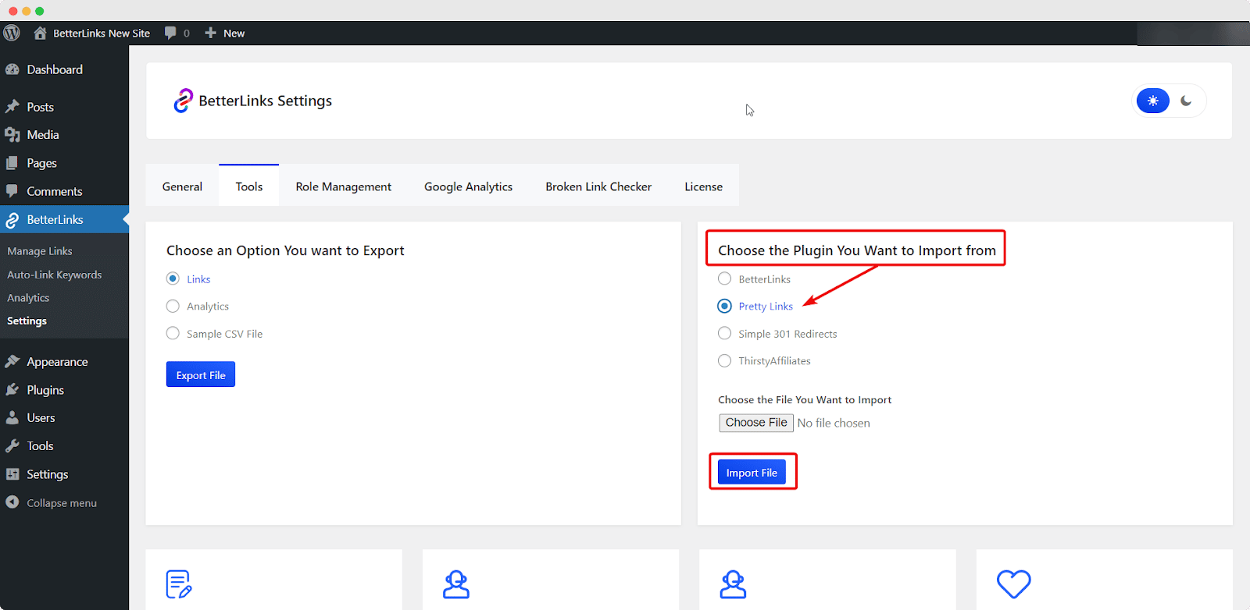This screenshot has width=1250, height=610.
Task: Click the sidebar Settings sliders icon
Action: [12, 474]
